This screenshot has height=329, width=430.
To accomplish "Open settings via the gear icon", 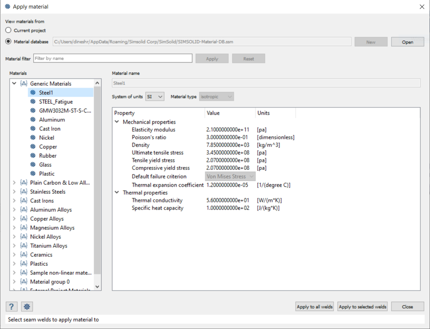I will click(x=27, y=307).
